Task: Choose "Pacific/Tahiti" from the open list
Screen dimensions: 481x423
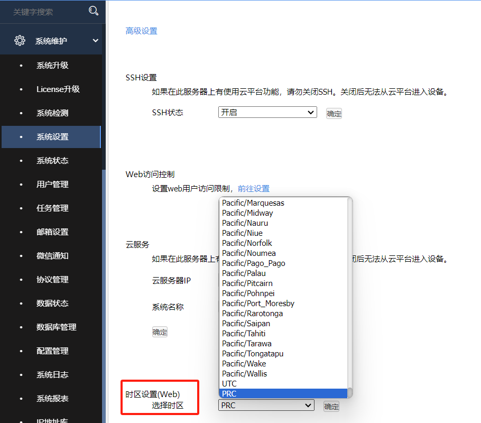Action: pos(244,333)
